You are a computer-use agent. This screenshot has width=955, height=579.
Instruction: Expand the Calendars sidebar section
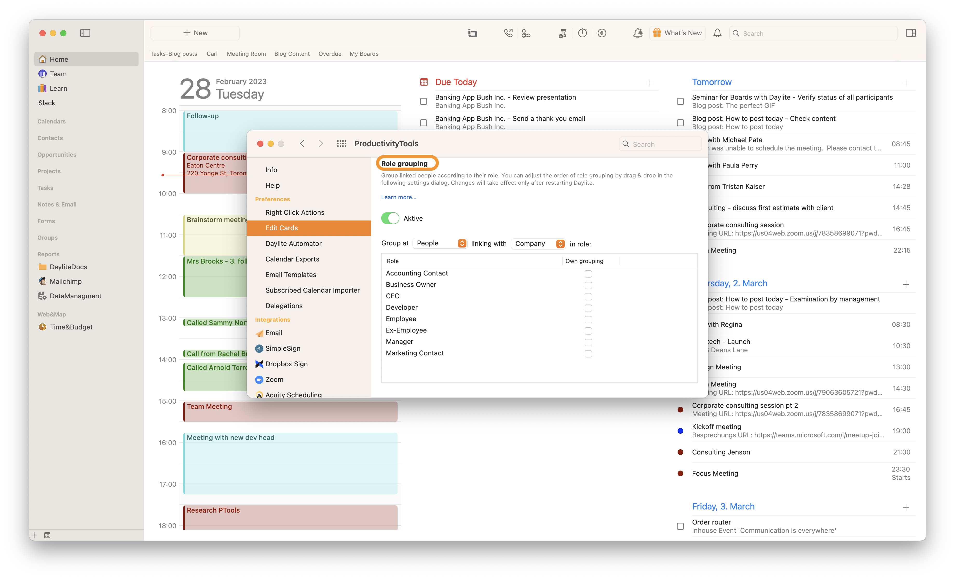click(x=52, y=121)
